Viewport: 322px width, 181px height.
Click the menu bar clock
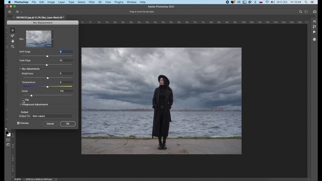click(x=295, y=2)
